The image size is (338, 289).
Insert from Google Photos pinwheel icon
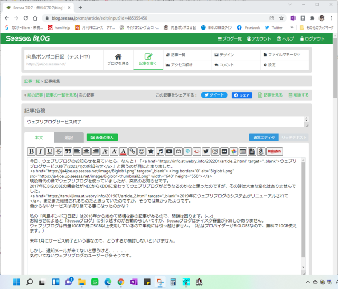(x=233, y=151)
